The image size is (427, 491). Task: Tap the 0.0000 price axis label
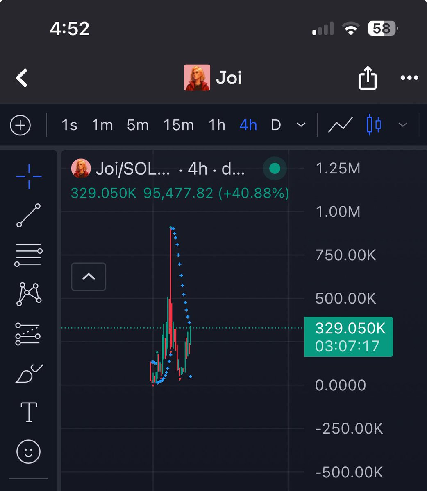coord(341,385)
